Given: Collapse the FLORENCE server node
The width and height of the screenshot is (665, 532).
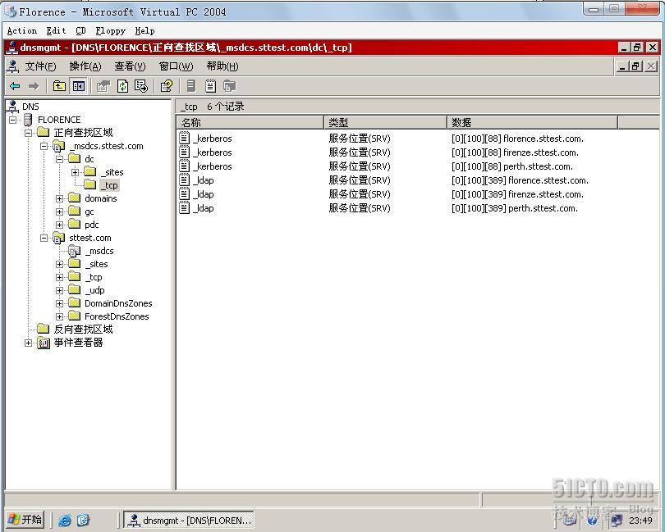Looking at the screenshot, I should tap(12, 120).
